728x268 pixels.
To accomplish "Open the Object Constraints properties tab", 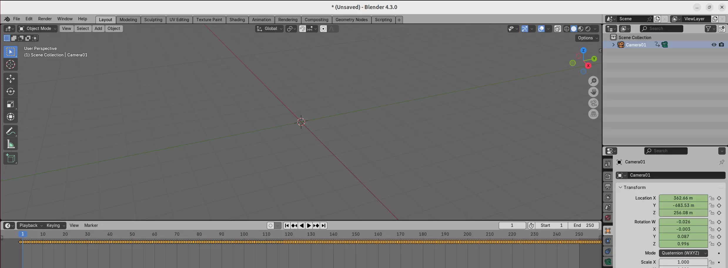I will (x=608, y=251).
